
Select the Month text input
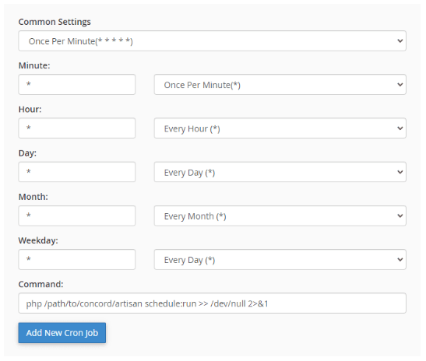tap(77, 216)
